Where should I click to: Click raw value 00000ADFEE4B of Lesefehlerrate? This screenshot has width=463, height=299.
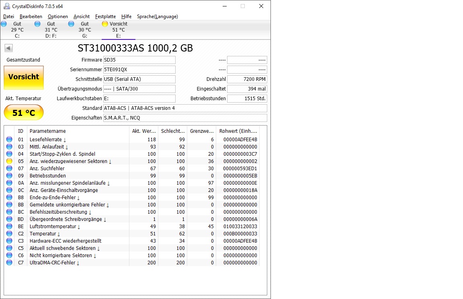pos(240,140)
